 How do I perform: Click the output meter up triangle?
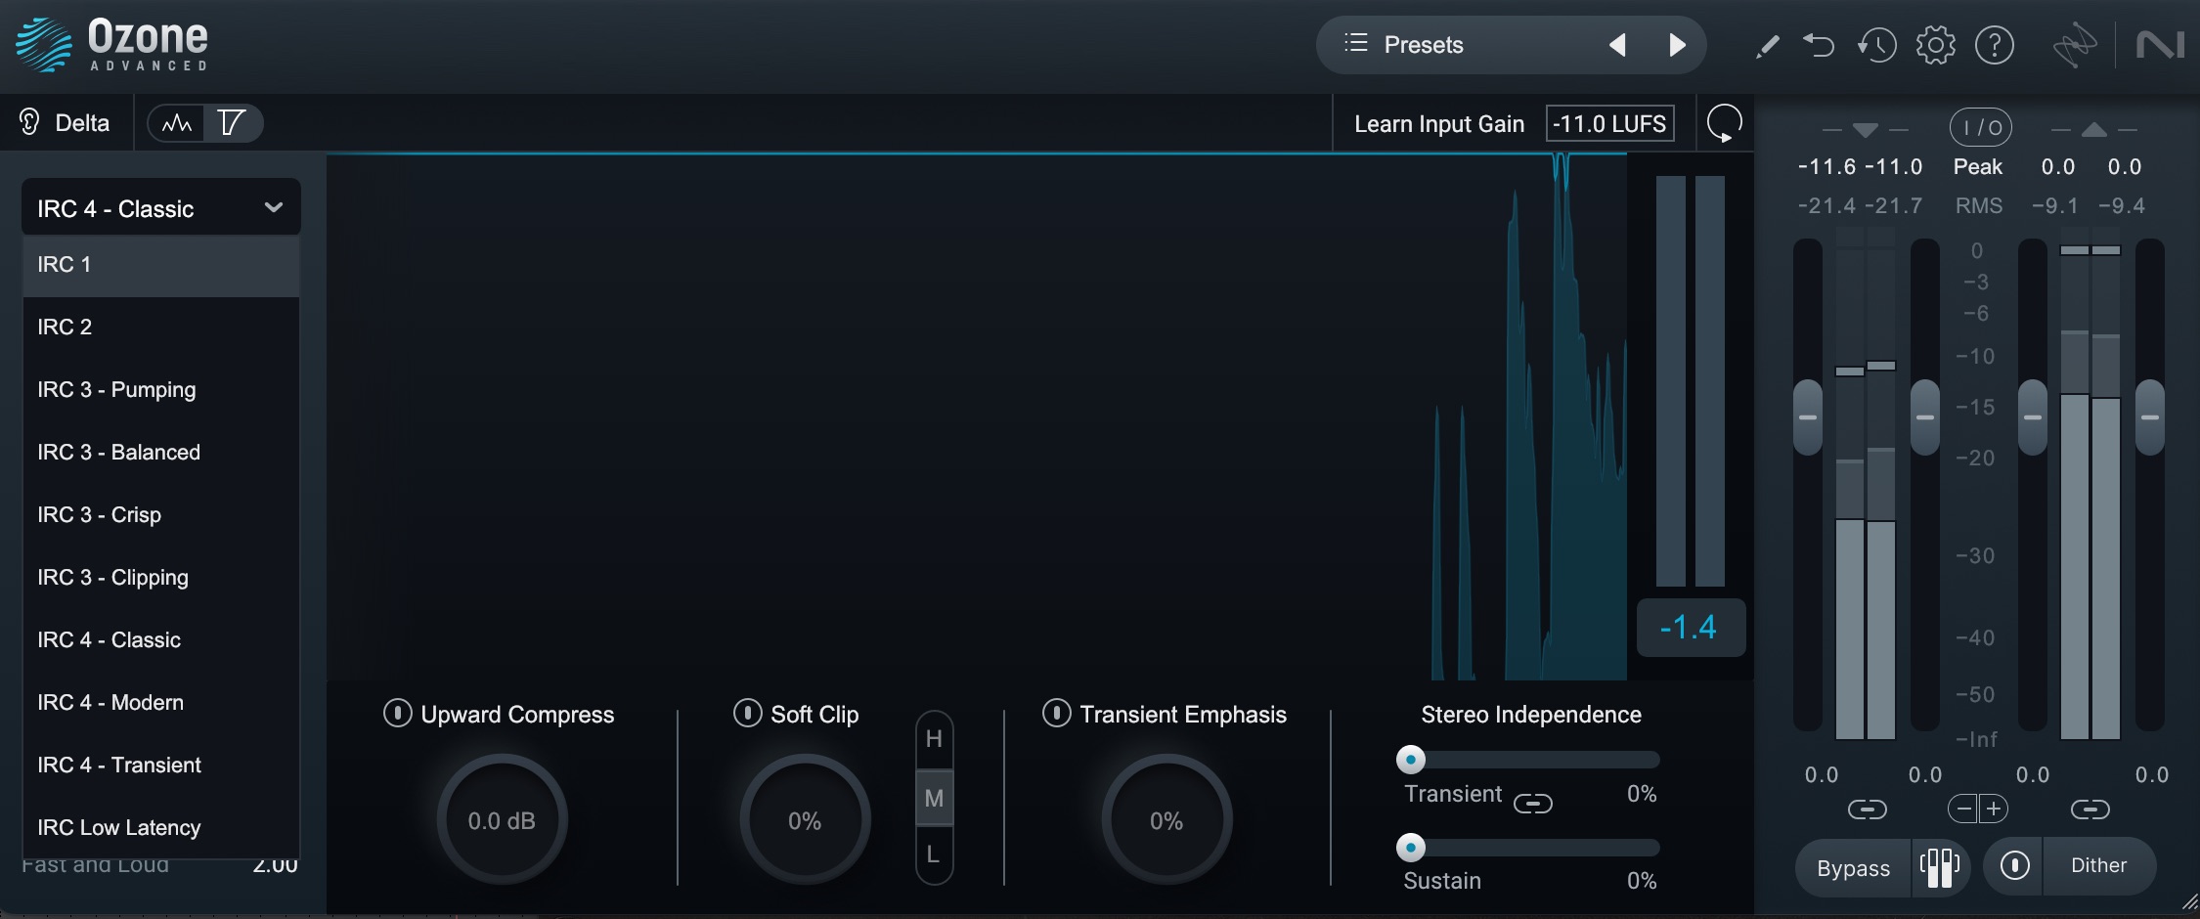[2093, 129]
